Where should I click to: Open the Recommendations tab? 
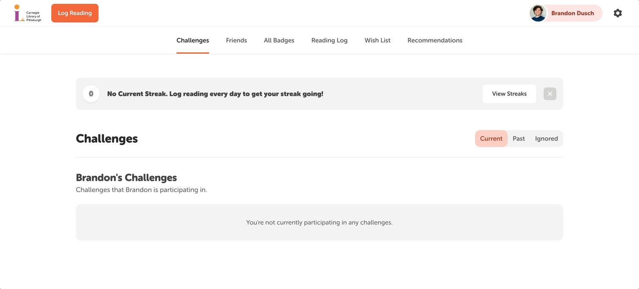click(x=435, y=40)
